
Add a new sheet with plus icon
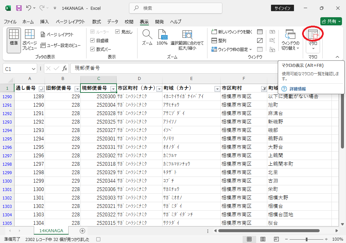[82, 231]
